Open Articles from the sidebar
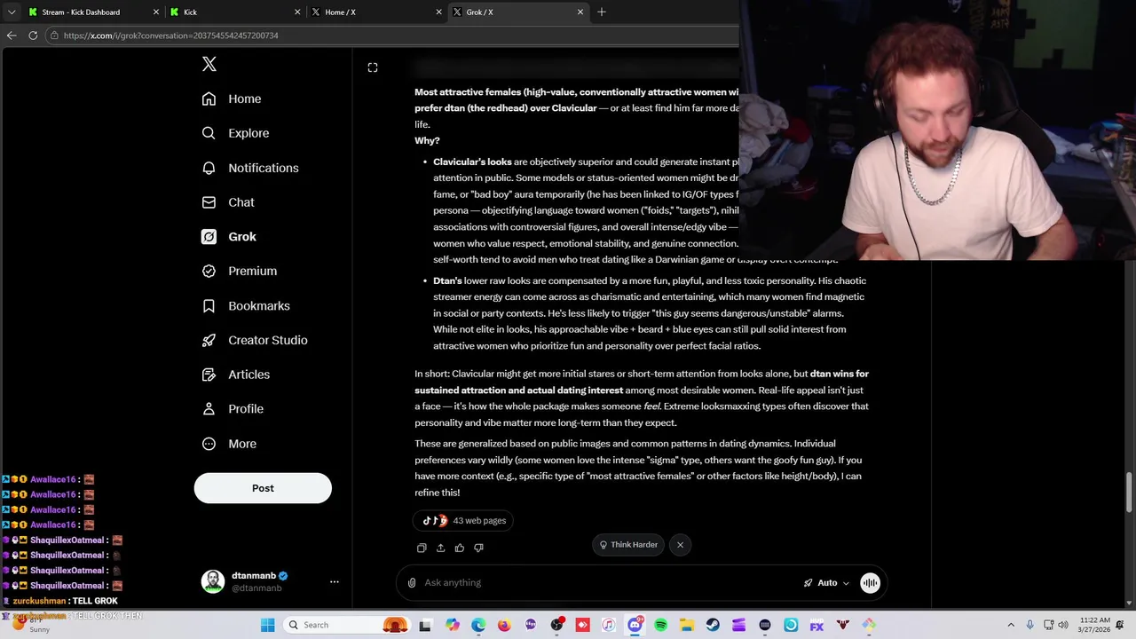Image resolution: width=1136 pixels, height=639 pixels. pyautogui.click(x=236, y=375)
